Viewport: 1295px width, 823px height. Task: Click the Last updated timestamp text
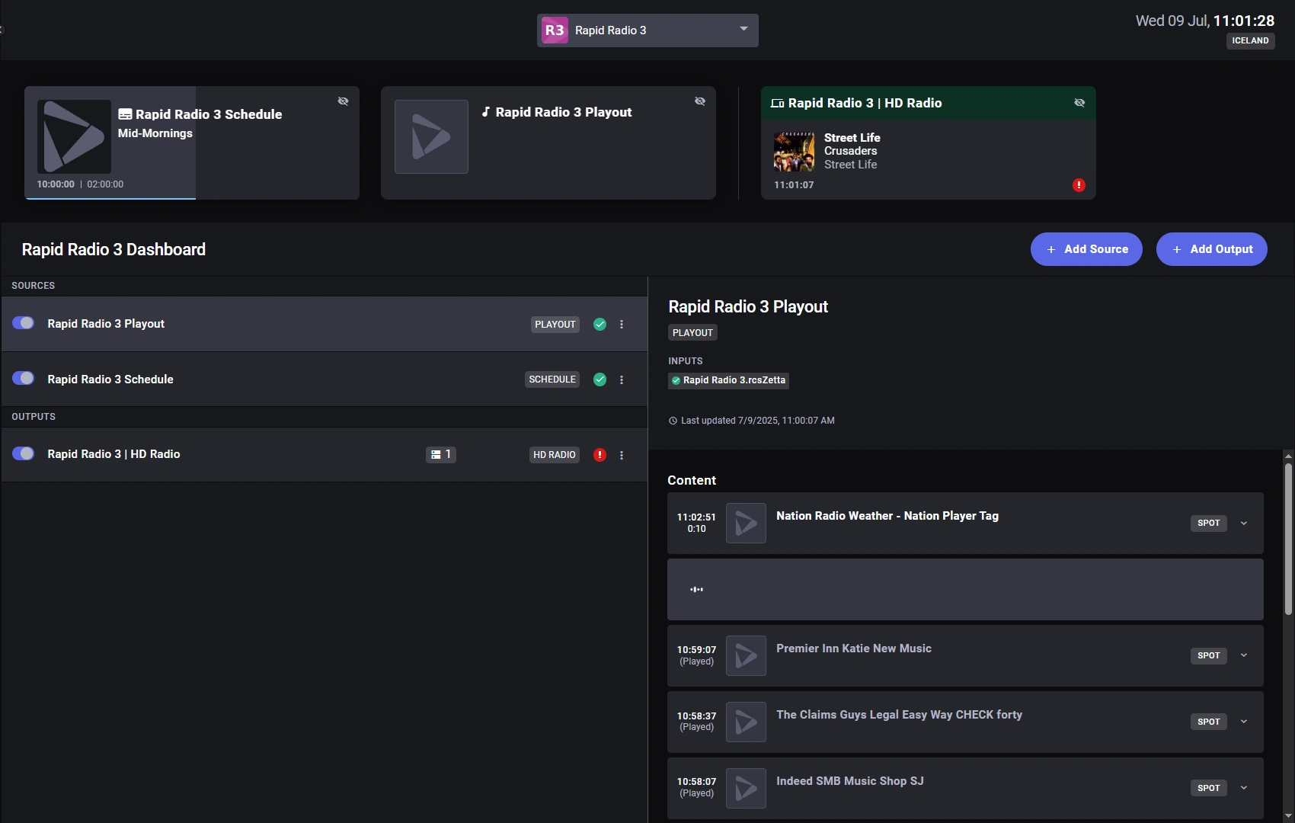[x=758, y=421]
